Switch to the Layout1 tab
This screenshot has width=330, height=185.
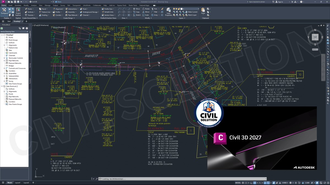tap(18, 183)
